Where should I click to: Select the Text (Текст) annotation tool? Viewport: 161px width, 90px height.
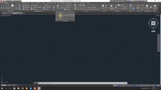tap(58, 6)
